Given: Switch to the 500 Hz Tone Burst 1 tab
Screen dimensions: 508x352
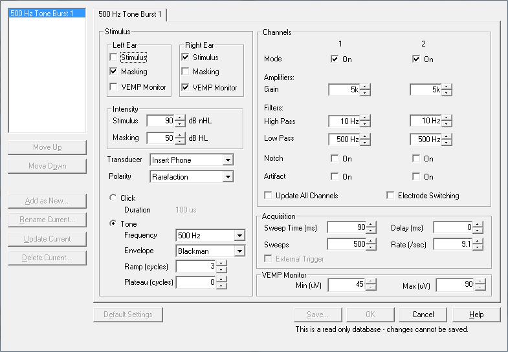Looking at the screenshot, I should pos(130,14).
